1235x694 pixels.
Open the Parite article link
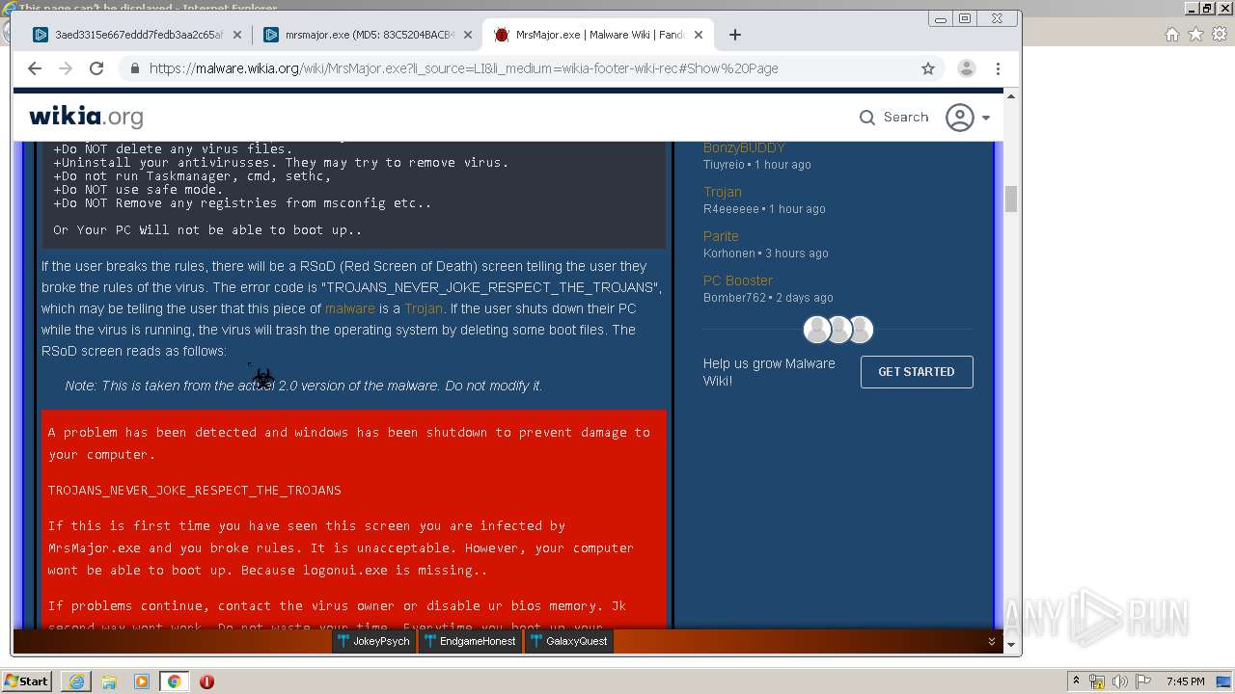(721, 236)
